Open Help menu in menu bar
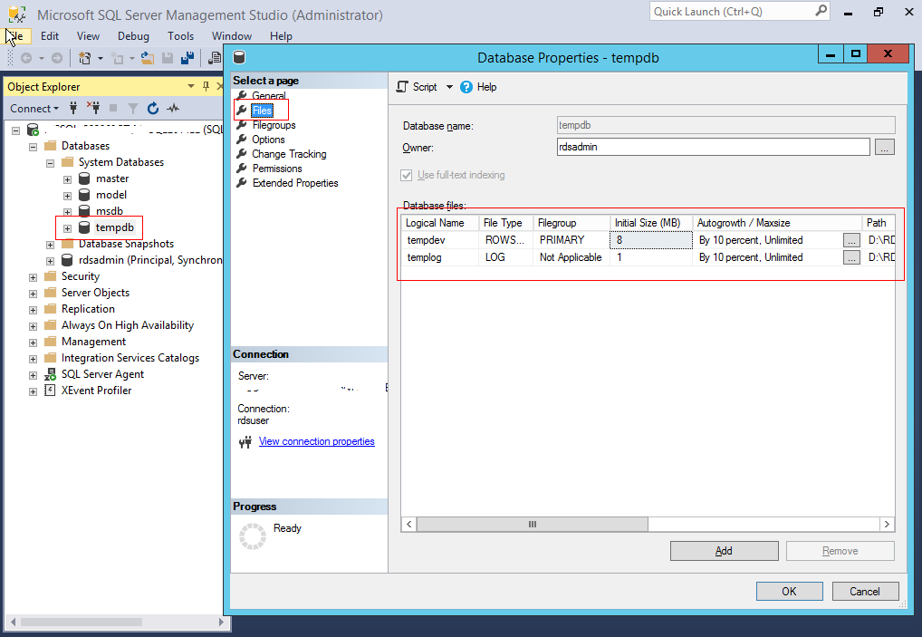 281,36
